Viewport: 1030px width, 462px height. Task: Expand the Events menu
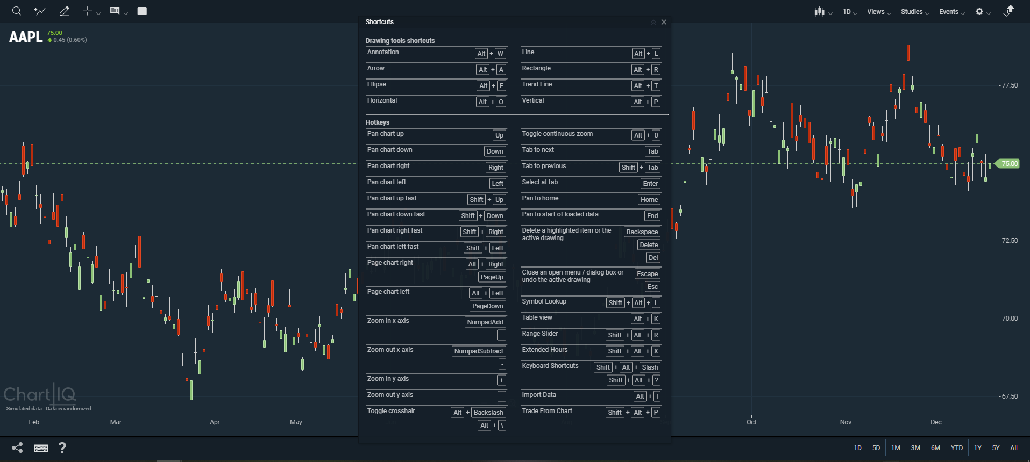coord(951,12)
